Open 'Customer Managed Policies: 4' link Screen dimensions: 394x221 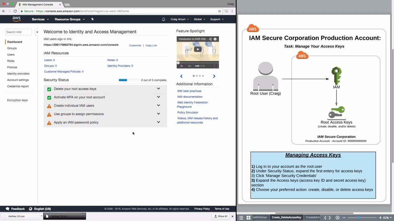coord(64,72)
